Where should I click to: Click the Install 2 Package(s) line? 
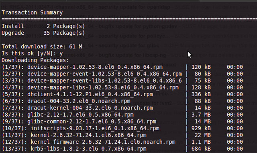pyautogui.click(x=43, y=26)
